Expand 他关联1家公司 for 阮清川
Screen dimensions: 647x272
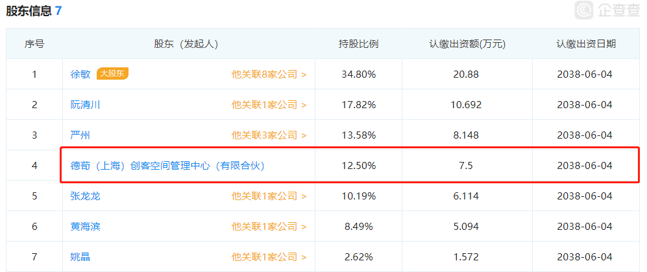point(269,105)
